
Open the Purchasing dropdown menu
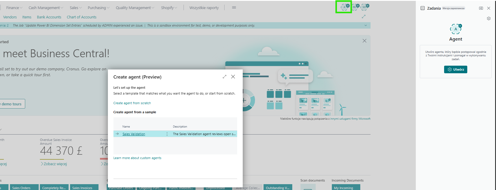(98, 8)
